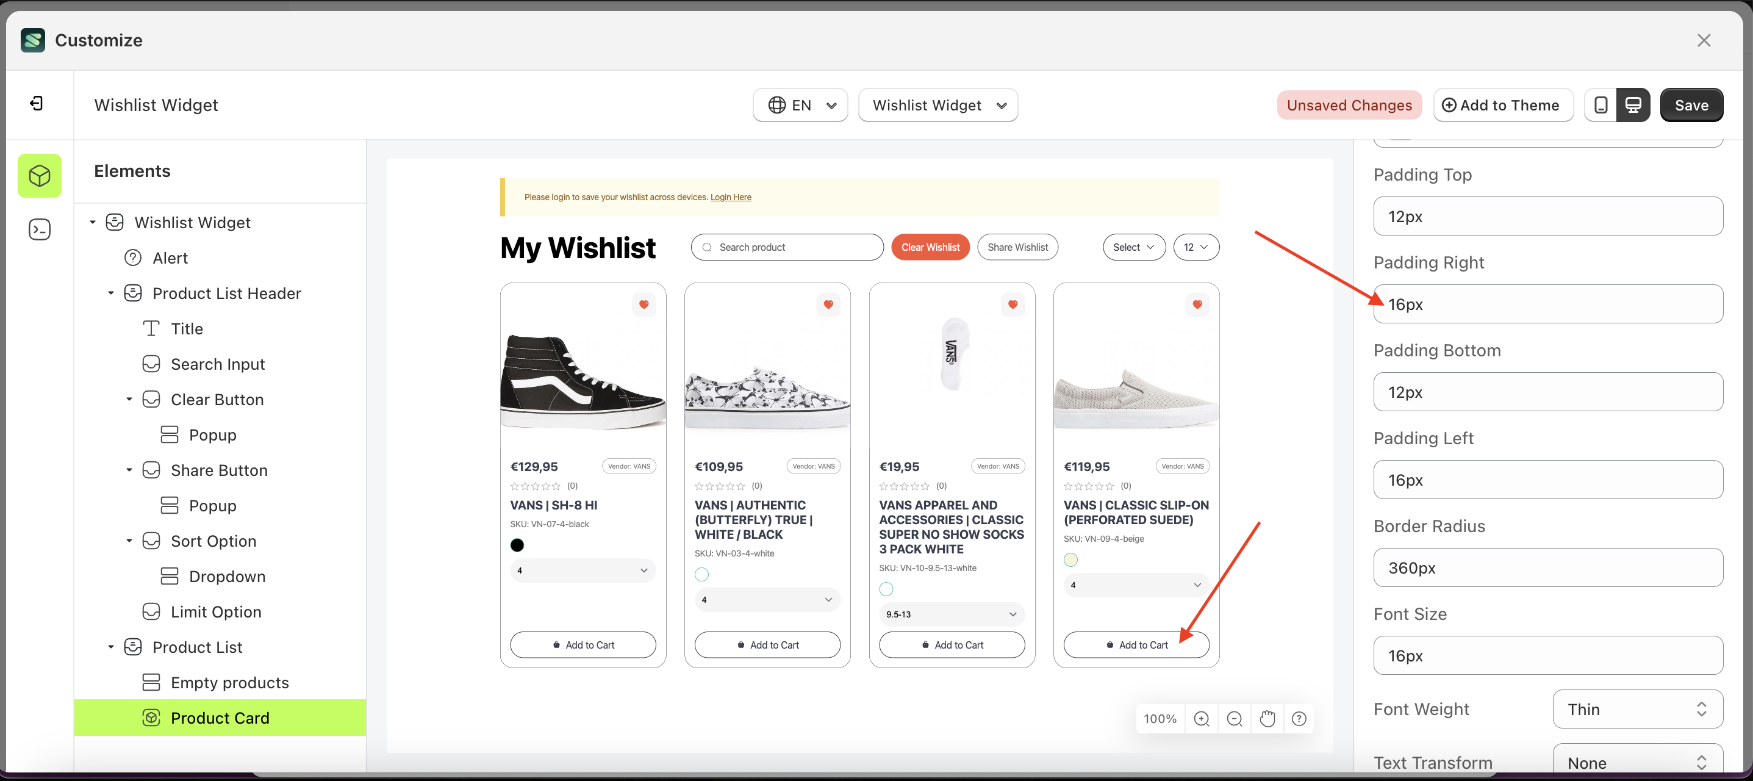The image size is (1753, 781).
Task: Open the Font Weight Thin dropdown
Action: pyautogui.click(x=1636, y=709)
